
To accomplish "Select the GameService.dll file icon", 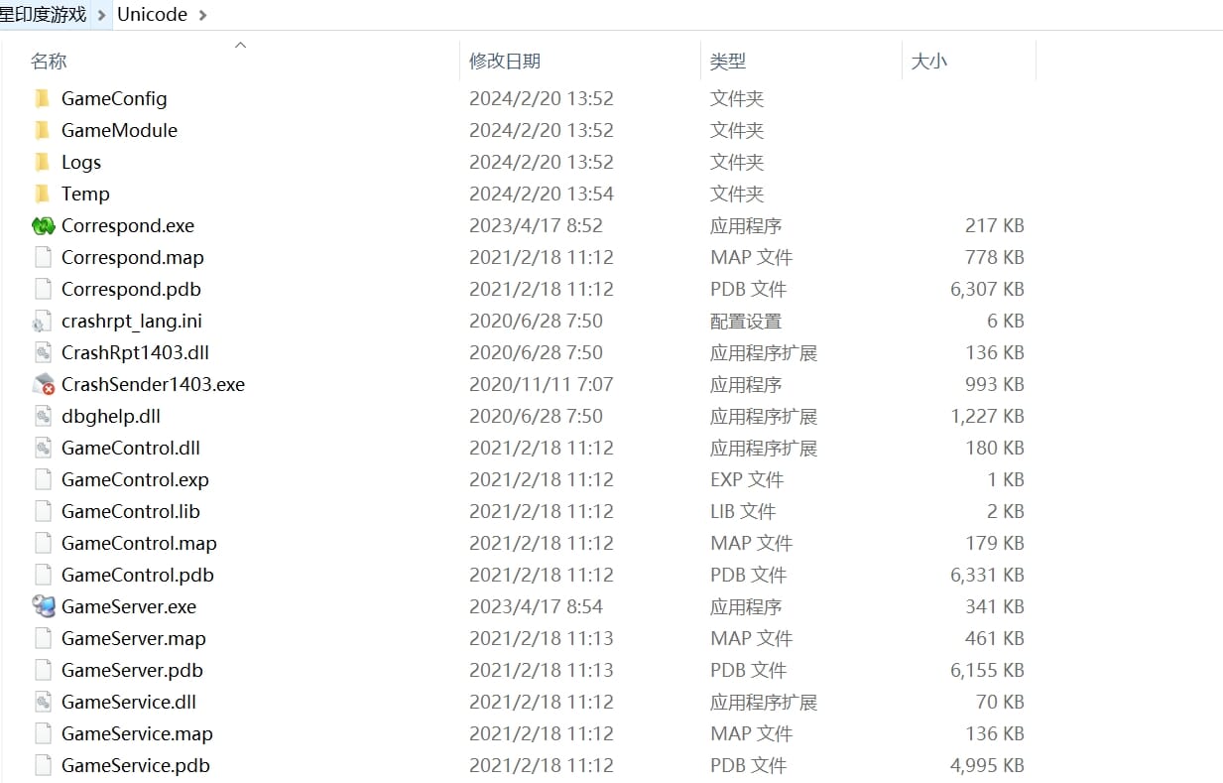I will [x=43, y=702].
